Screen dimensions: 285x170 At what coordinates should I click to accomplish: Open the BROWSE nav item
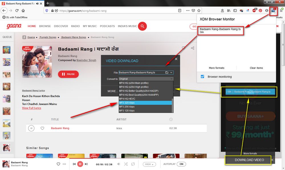pyautogui.click(x=45, y=26)
